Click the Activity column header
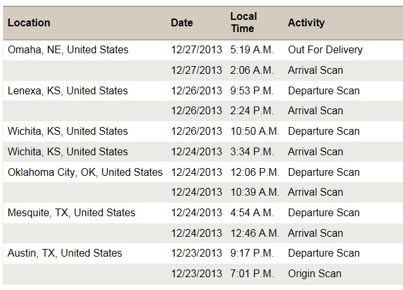Viewport: 403px width, 290px height. [306, 22]
